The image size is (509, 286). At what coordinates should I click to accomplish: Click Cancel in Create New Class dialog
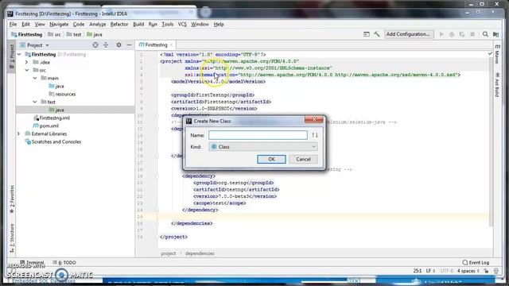[303, 159]
